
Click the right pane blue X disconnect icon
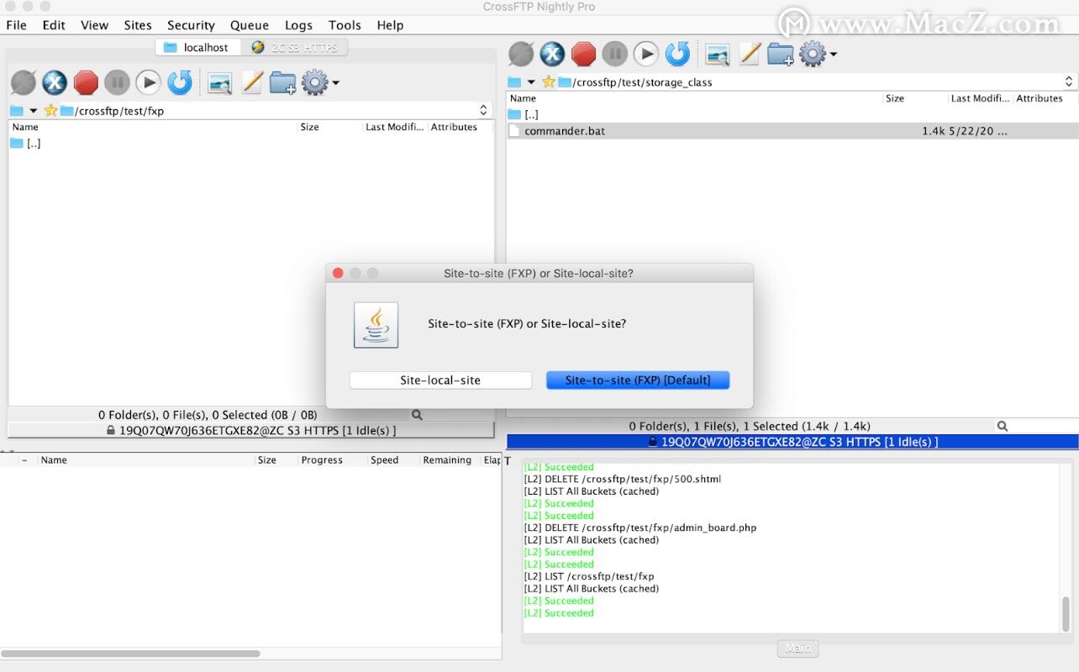(x=552, y=54)
